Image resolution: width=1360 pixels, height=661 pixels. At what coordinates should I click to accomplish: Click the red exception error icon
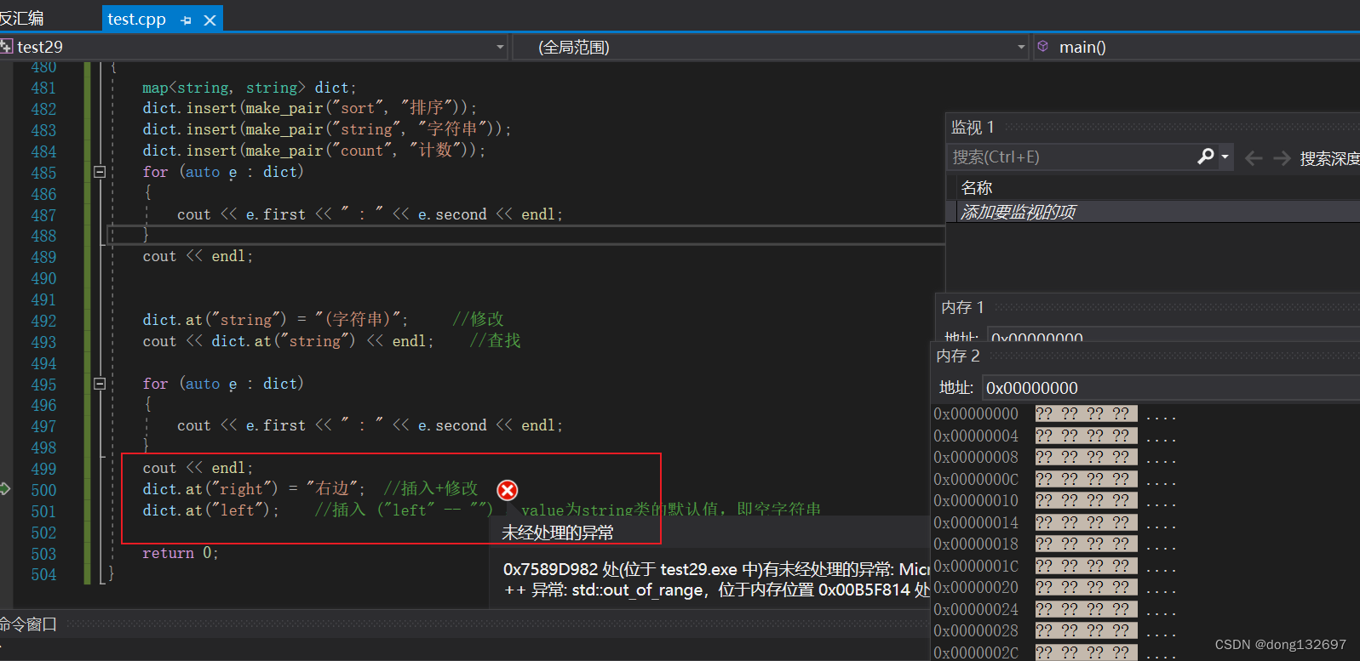point(508,490)
